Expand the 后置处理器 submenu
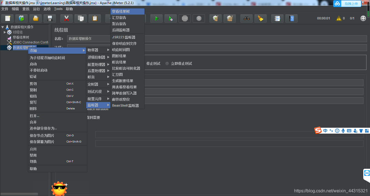The width and height of the screenshot is (370, 196). pos(98,71)
